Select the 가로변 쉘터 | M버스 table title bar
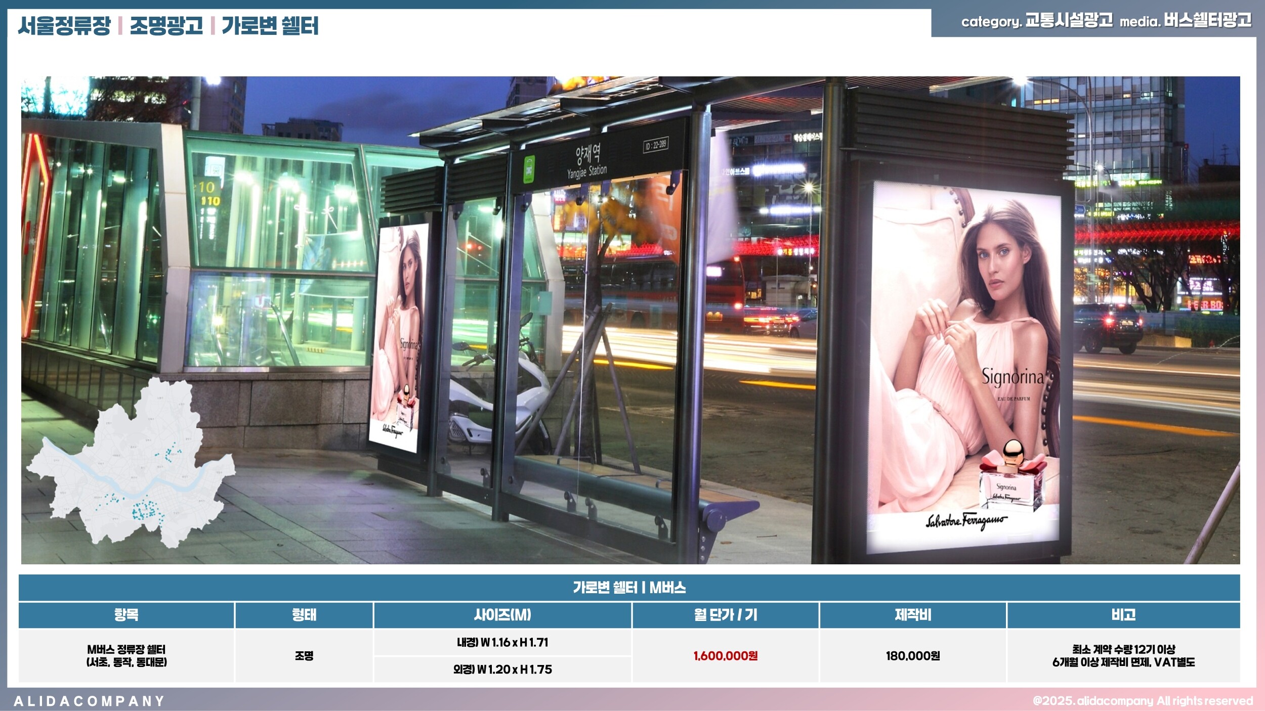 (x=629, y=588)
